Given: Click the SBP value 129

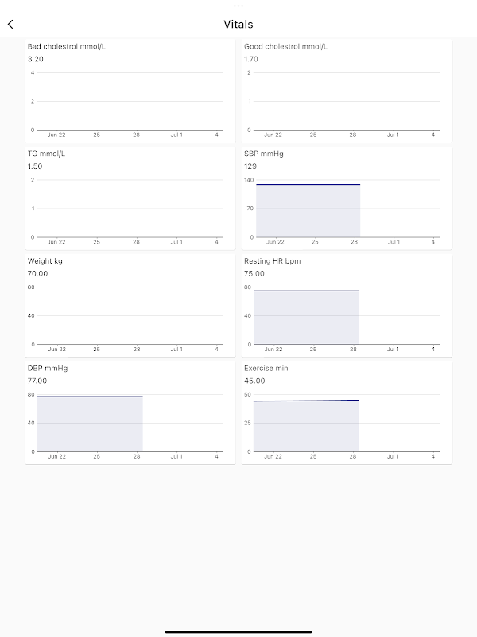Looking at the screenshot, I should click(x=250, y=166).
